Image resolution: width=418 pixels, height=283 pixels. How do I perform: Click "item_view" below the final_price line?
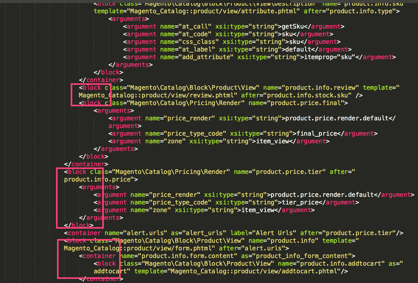[273, 141]
